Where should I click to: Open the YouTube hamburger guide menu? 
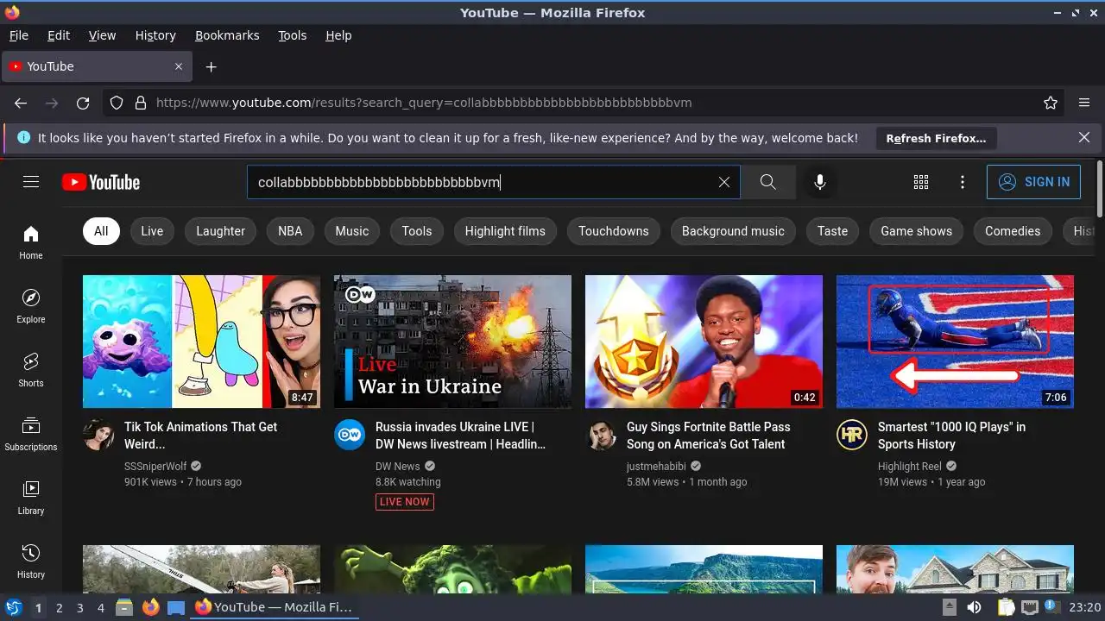pyautogui.click(x=31, y=182)
